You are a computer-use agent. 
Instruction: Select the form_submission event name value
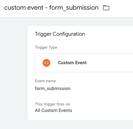[53, 88]
